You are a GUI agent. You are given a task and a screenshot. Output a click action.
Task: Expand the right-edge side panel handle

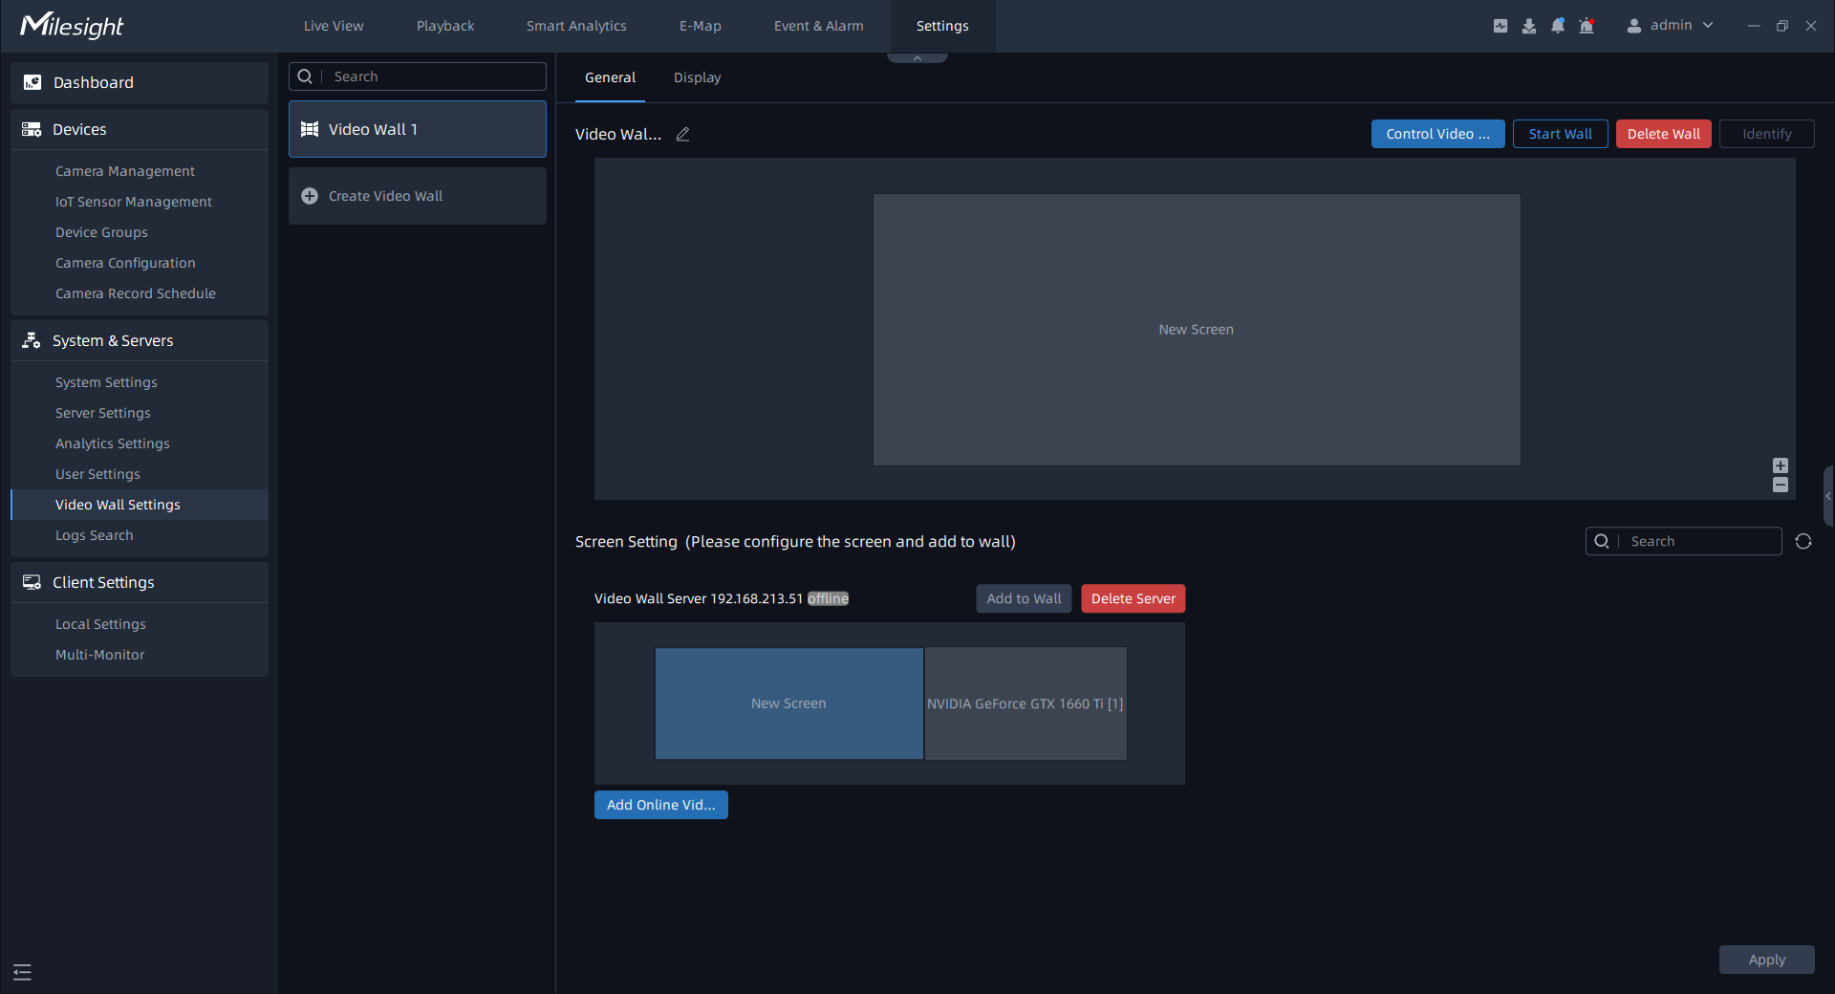[1827, 496]
